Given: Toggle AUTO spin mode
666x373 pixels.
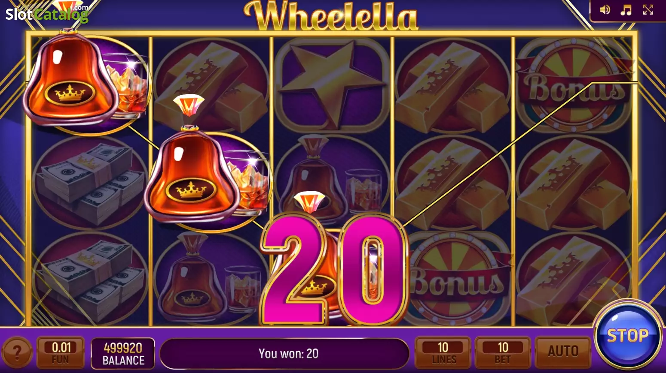Looking at the screenshot, I should (x=563, y=352).
